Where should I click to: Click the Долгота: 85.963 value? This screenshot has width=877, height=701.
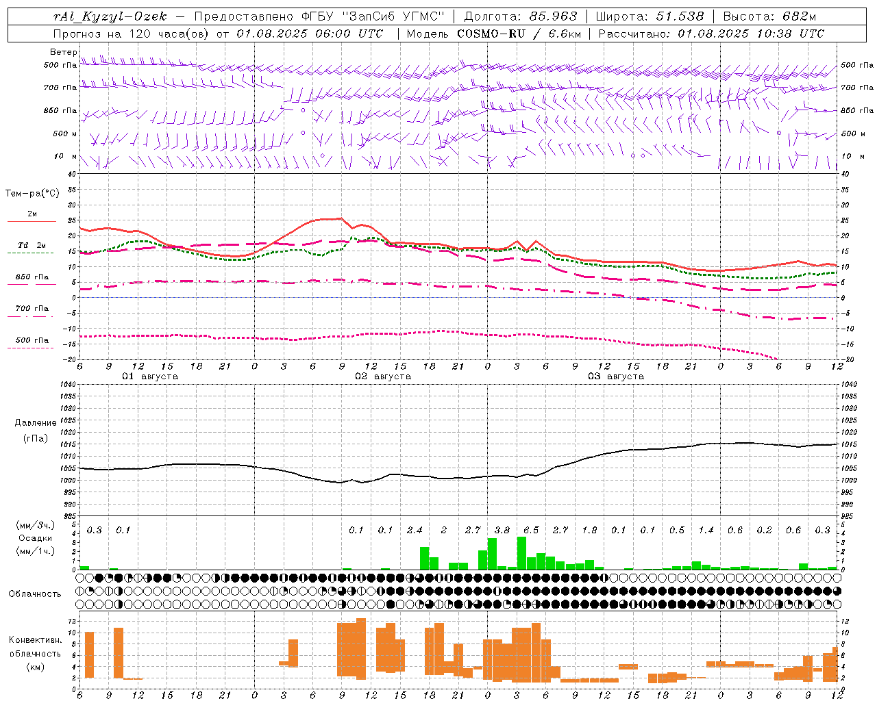click(521, 17)
